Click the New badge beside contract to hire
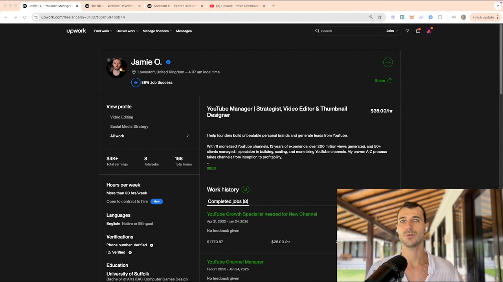The height and width of the screenshot is (282, 503). coord(156,202)
